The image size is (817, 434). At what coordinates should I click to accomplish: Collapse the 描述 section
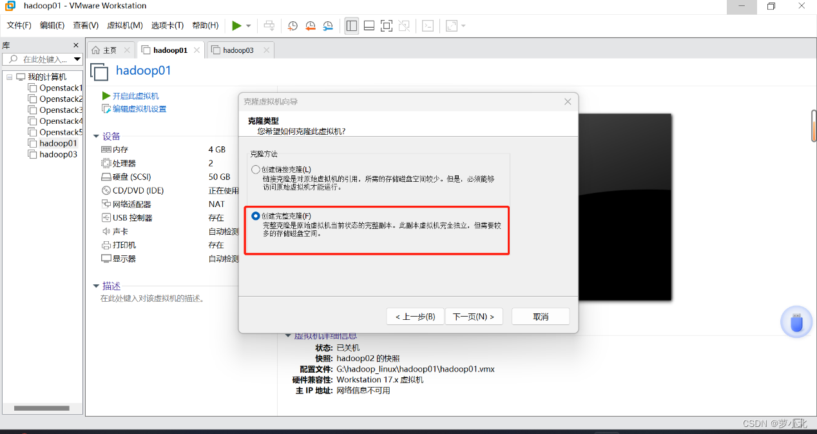96,286
